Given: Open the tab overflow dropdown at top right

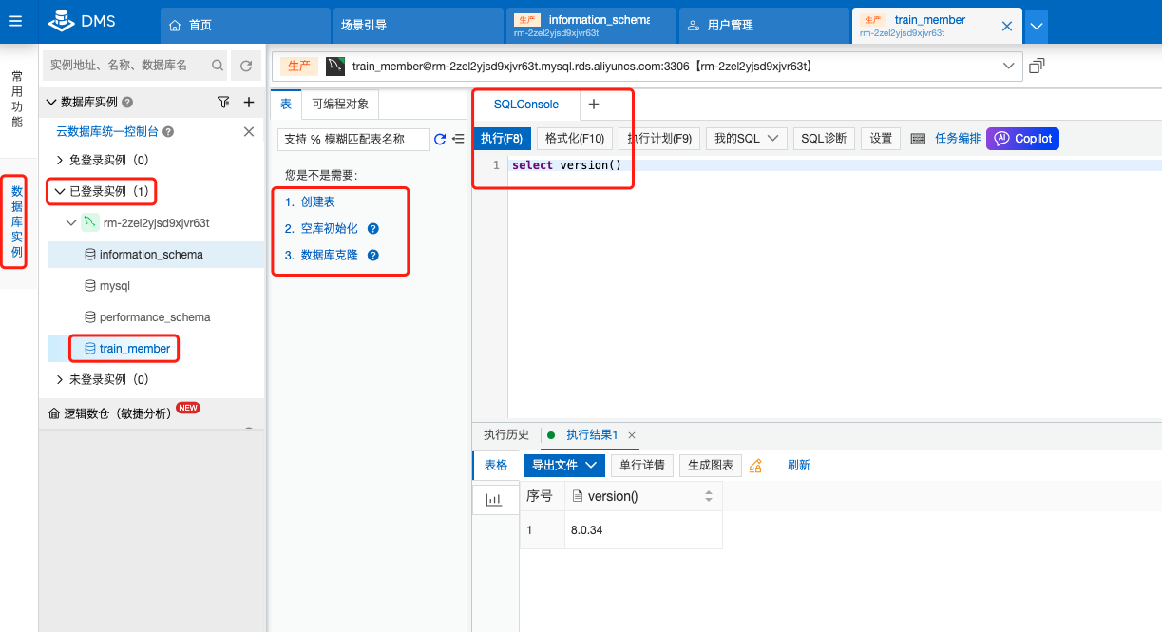Looking at the screenshot, I should (x=1037, y=26).
